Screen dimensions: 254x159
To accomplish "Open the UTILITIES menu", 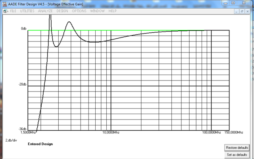I will coord(27,11).
